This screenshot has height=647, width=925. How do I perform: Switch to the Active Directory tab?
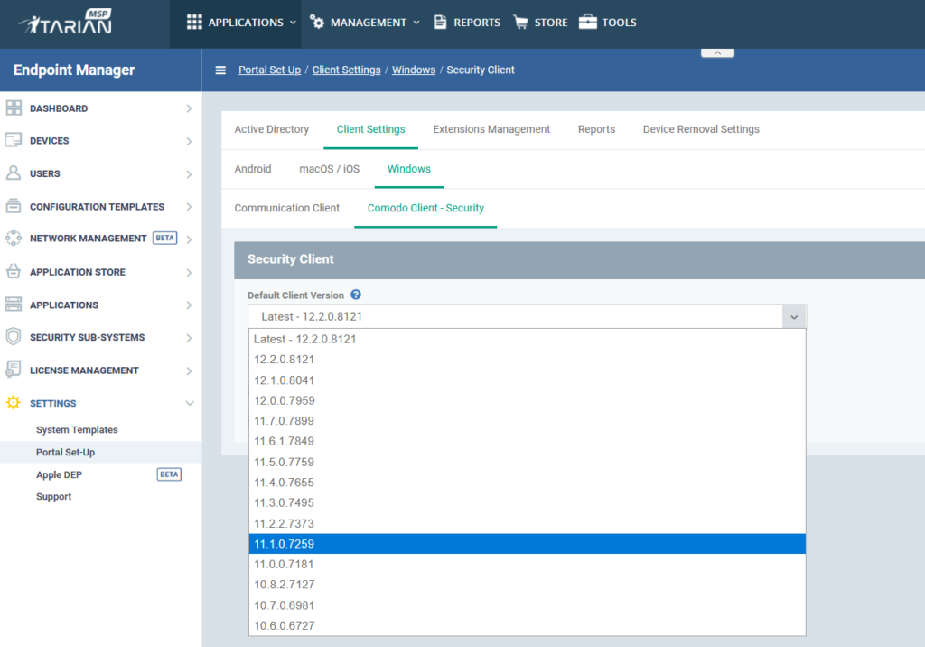click(271, 129)
